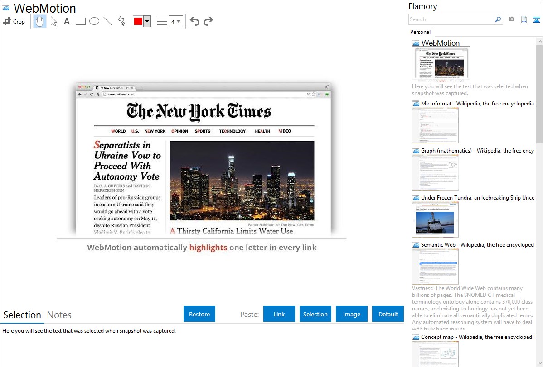Open the Selection tab
This screenshot has height=367, width=543.
click(22, 315)
